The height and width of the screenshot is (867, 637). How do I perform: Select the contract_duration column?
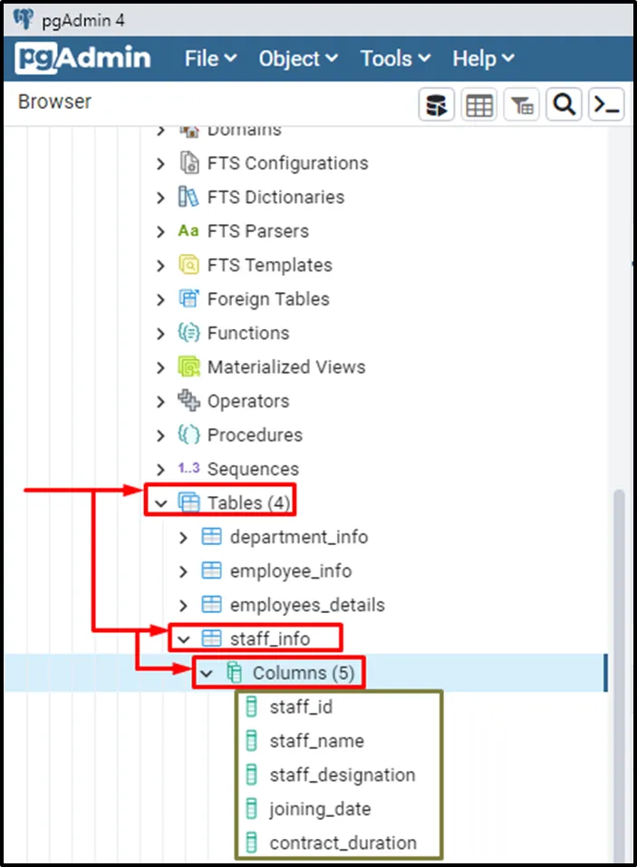(x=343, y=843)
